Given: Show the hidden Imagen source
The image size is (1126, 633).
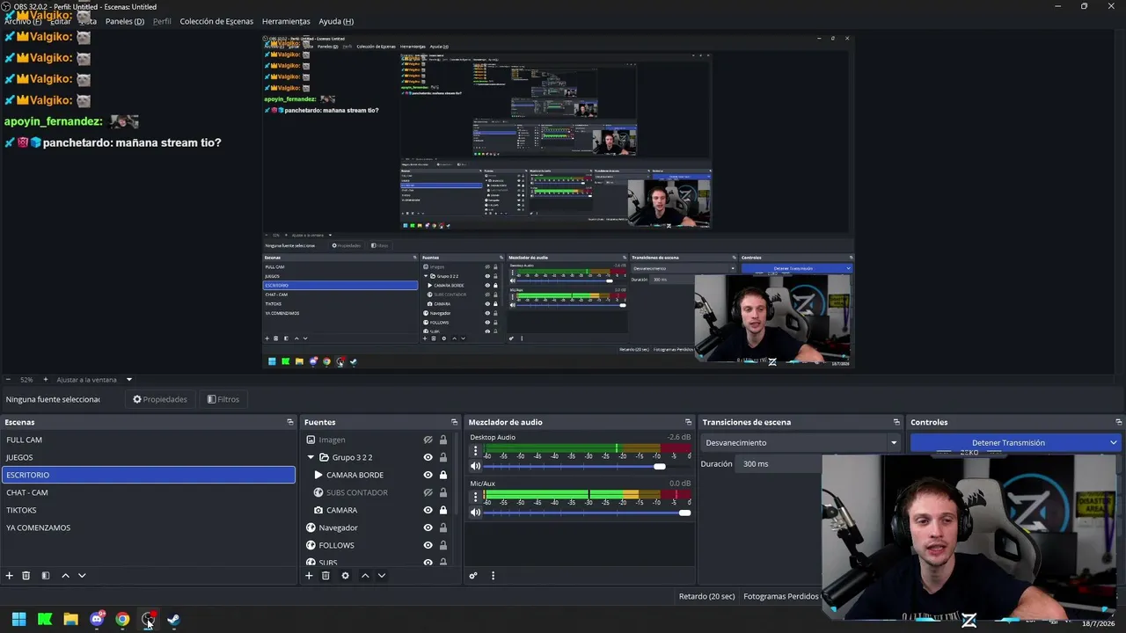Looking at the screenshot, I should pyautogui.click(x=428, y=440).
